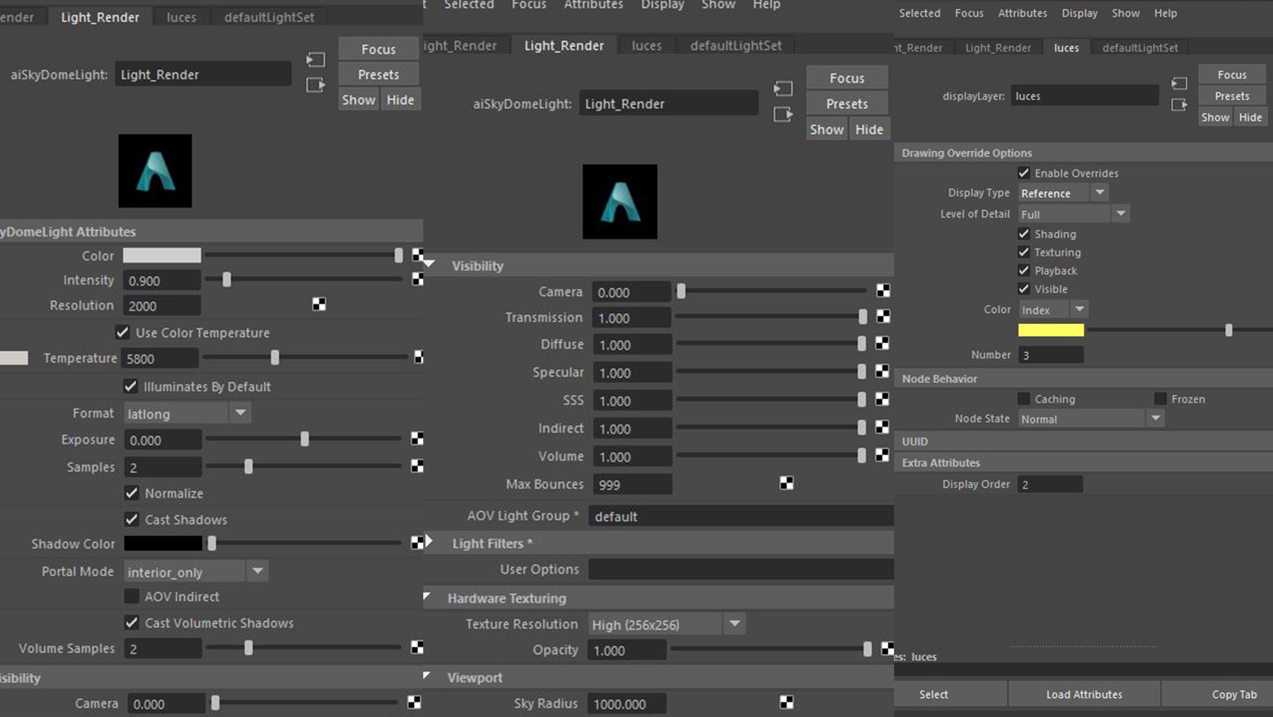Enable AOV Indirect checkbox
The width and height of the screenshot is (1273, 717).
click(x=132, y=596)
